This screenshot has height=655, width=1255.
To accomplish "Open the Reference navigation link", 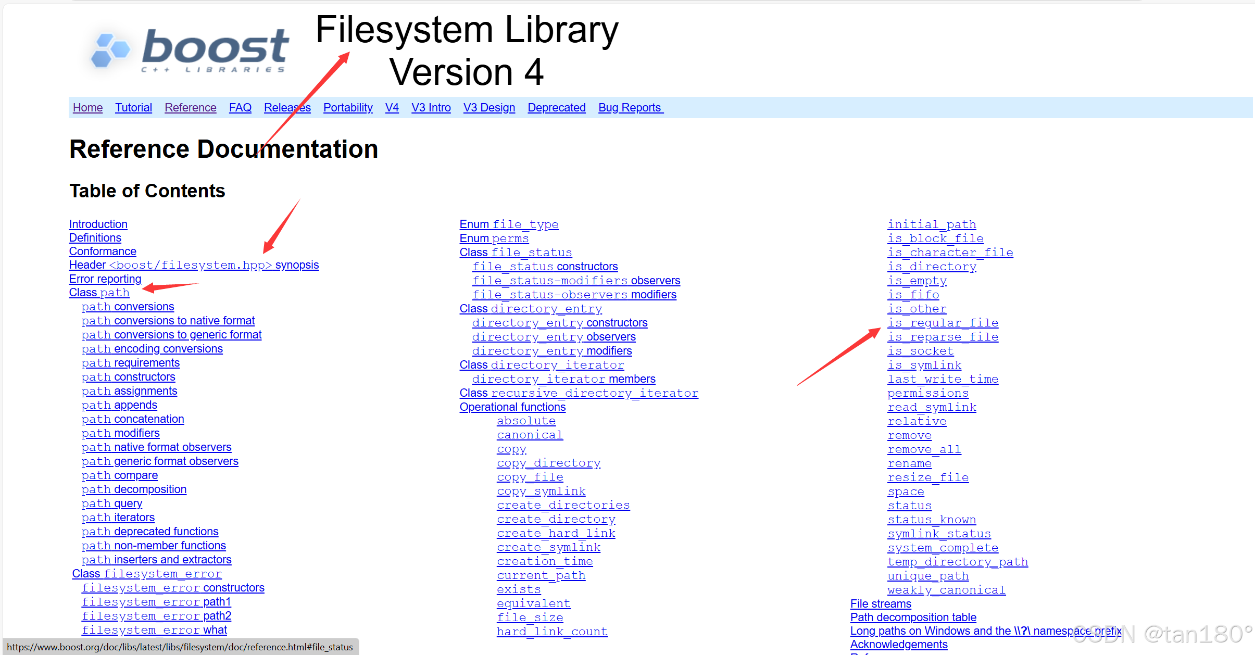I will [x=191, y=108].
